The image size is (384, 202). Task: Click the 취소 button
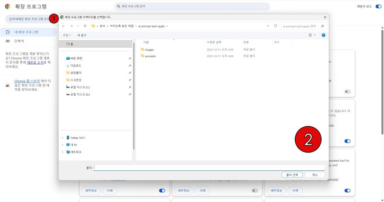[315, 175]
